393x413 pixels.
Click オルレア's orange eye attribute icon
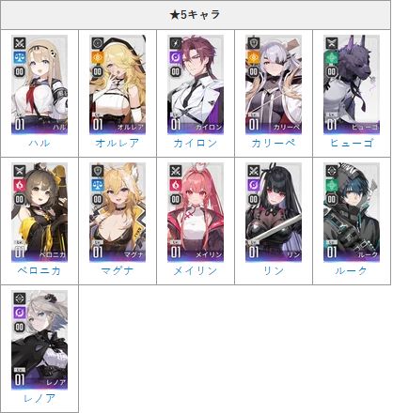coord(98,57)
